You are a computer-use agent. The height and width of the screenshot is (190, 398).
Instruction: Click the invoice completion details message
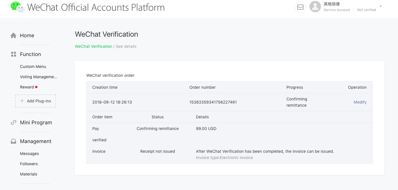pyautogui.click(x=265, y=151)
